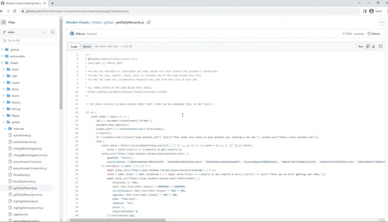Screen dimensions: 388x222
Task: Reload the browser page
Action: coord(15,11)
